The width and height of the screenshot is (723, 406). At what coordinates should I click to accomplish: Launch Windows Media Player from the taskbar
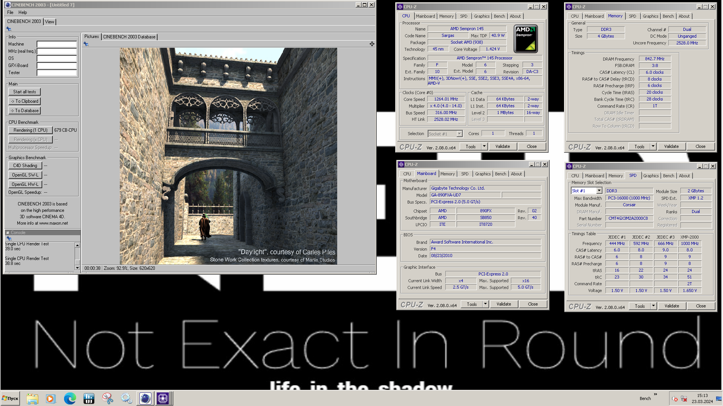click(50, 398)
